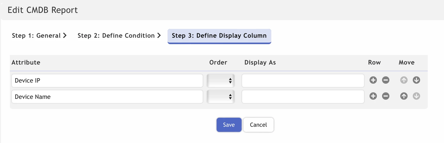The width and height of the screenshot is (444, 143).
Task: Move the Device IP row down
Action: [416, 80]
